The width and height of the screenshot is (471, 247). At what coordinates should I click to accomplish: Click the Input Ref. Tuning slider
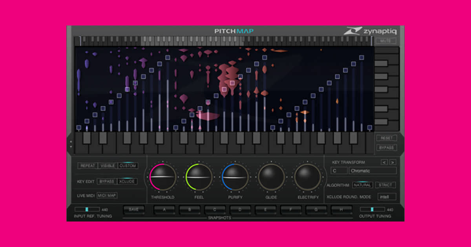(87, 209)
